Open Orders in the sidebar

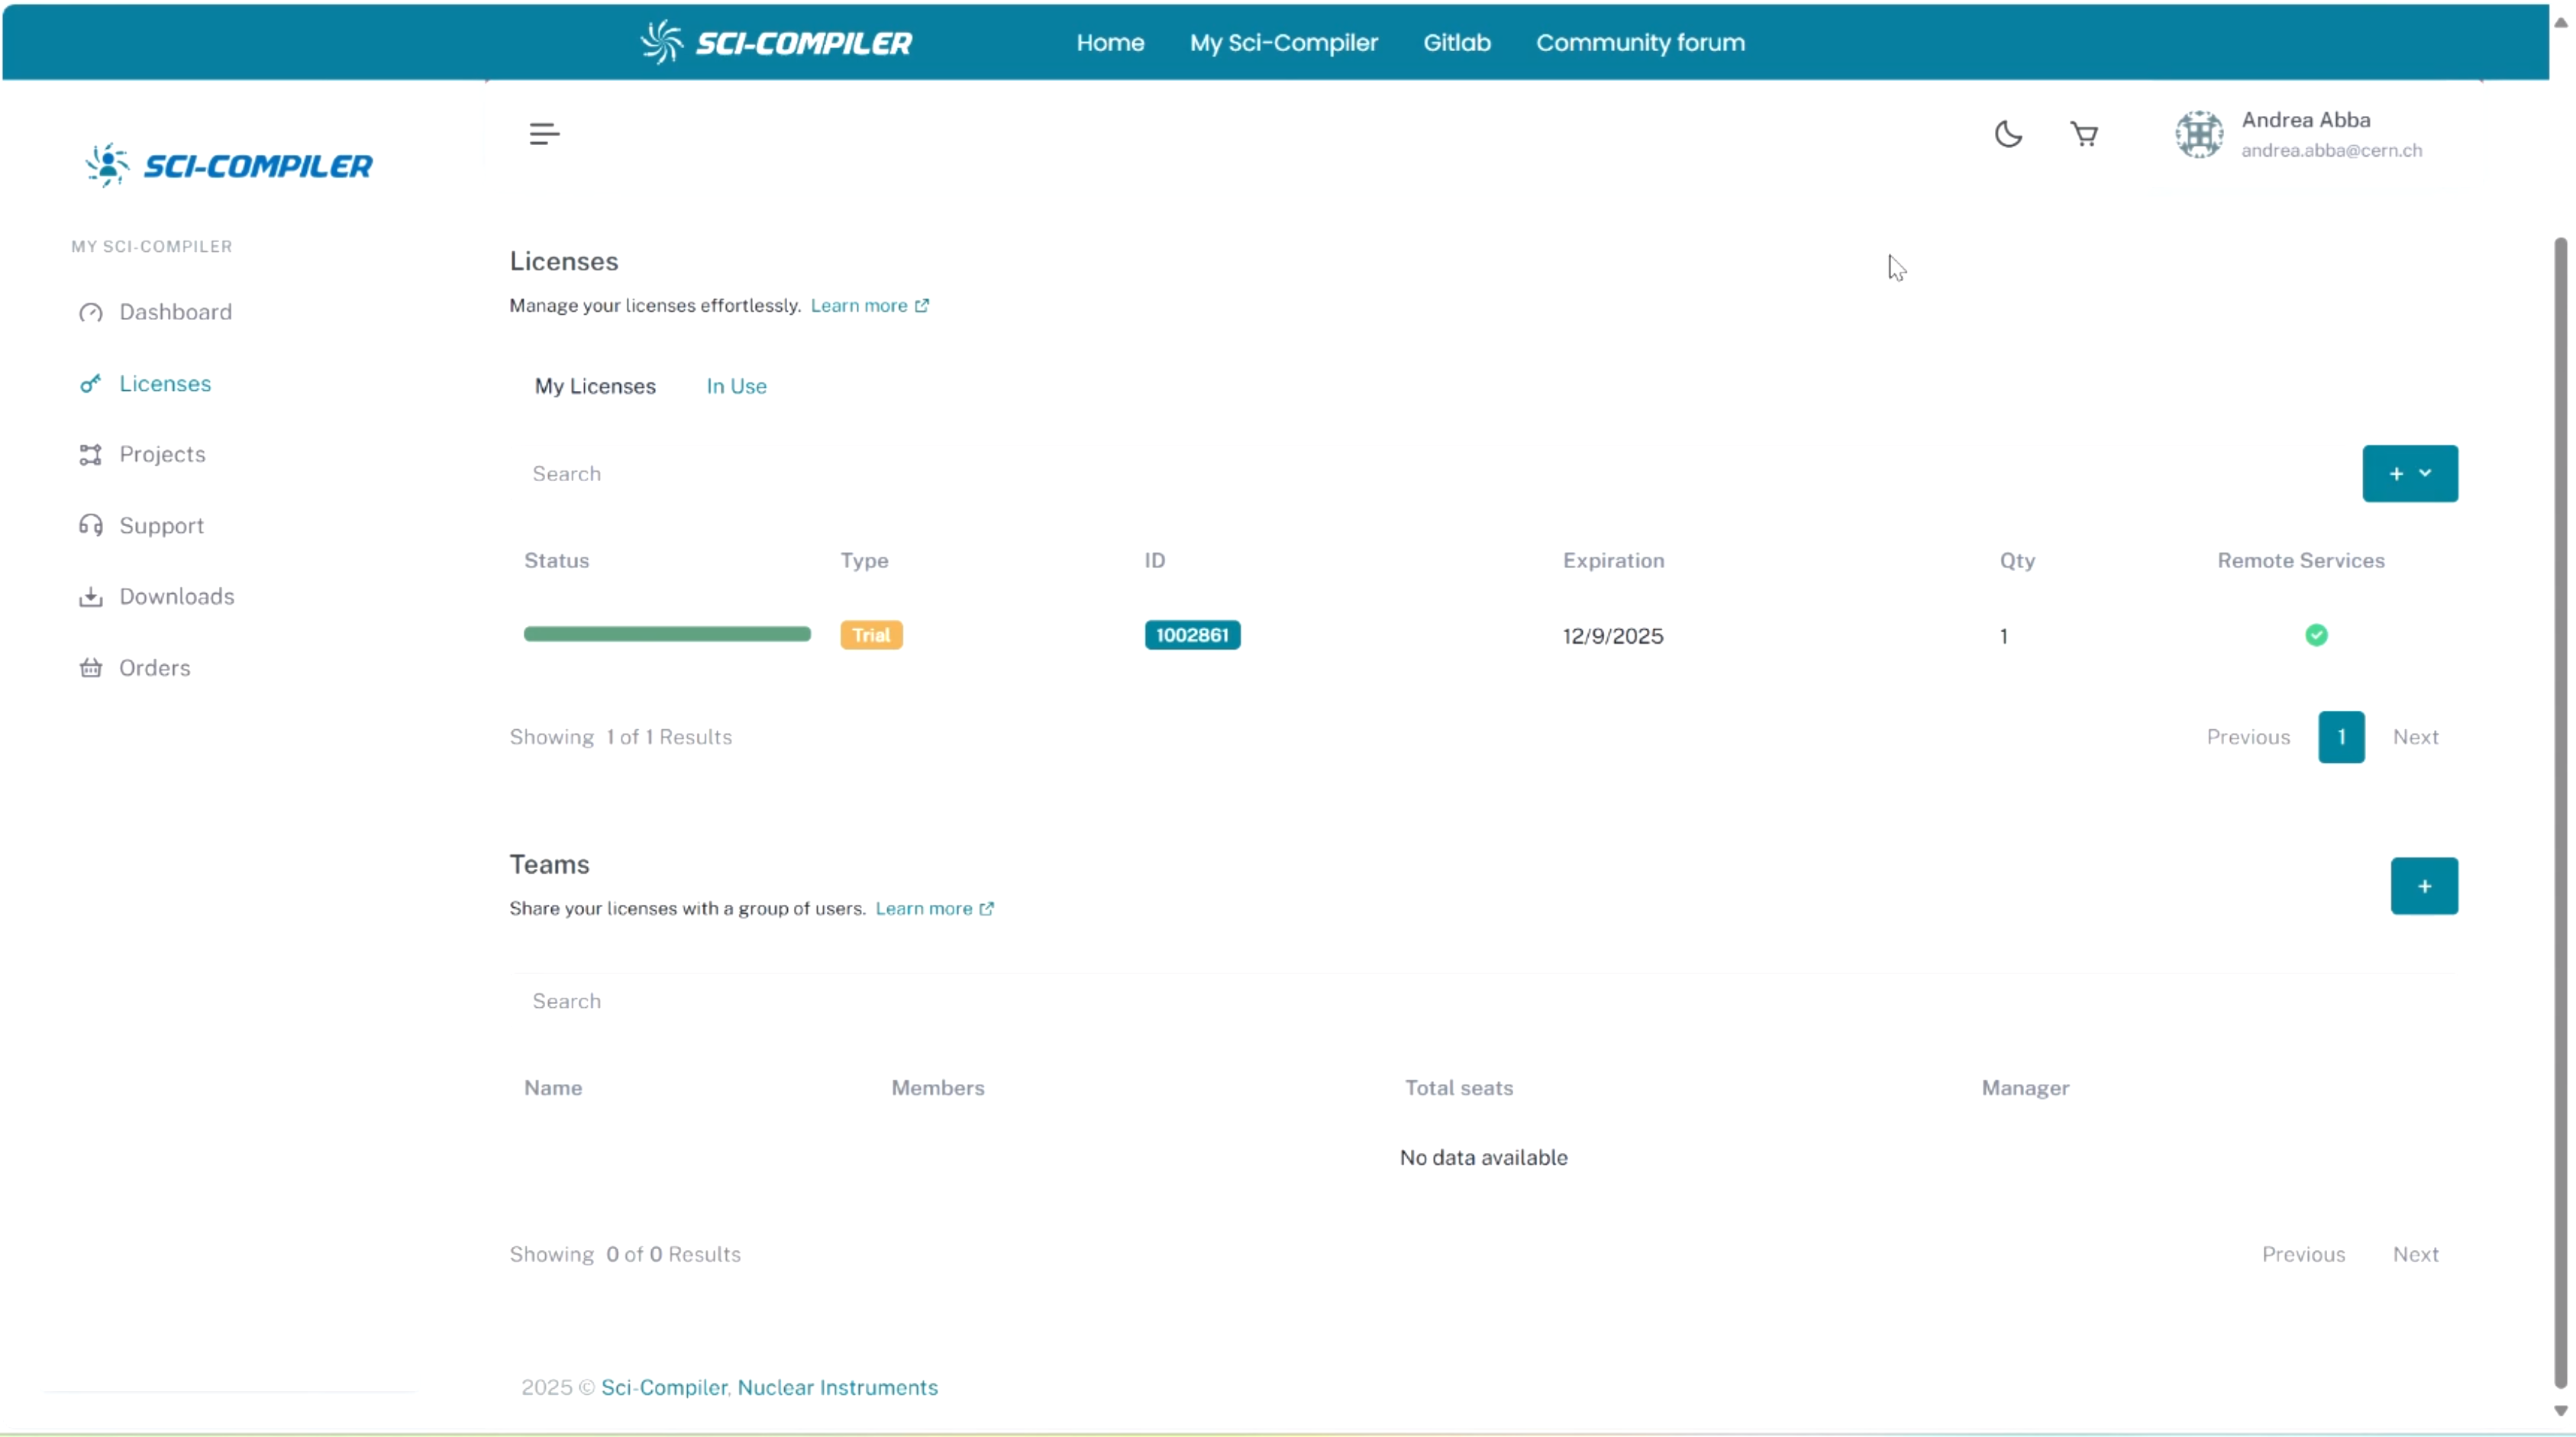coord(135,667)
